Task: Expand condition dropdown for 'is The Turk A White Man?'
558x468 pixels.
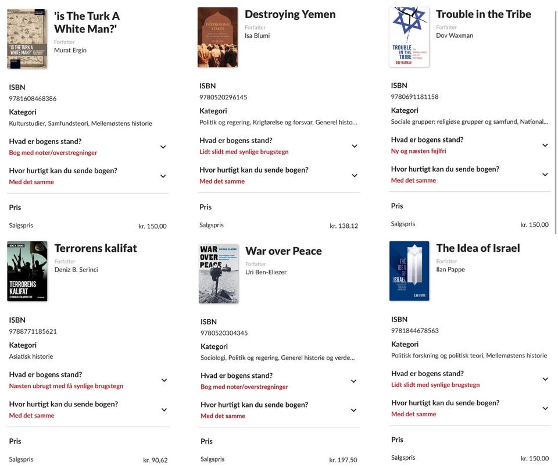Action: point(163,147)
